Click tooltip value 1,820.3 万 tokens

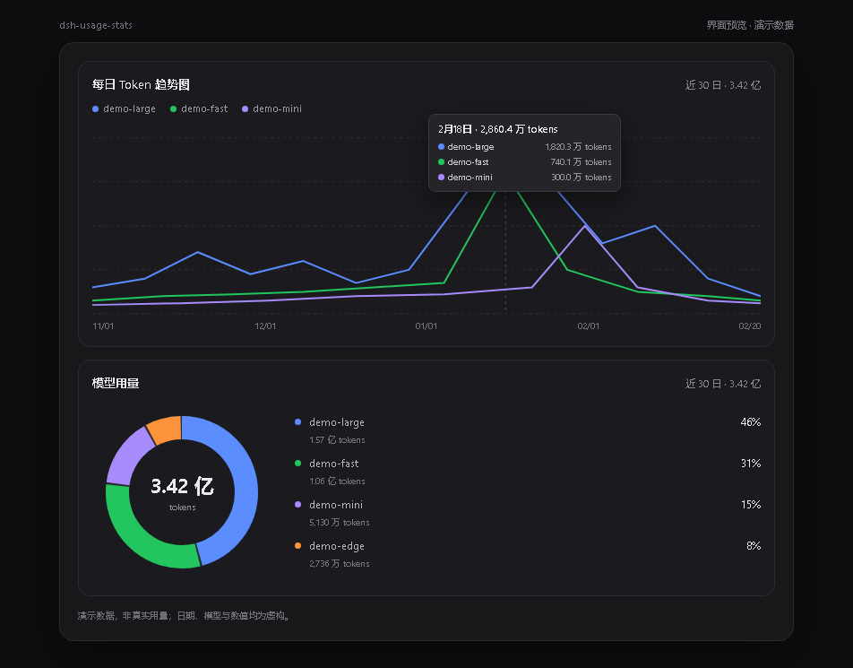[578, 147]
